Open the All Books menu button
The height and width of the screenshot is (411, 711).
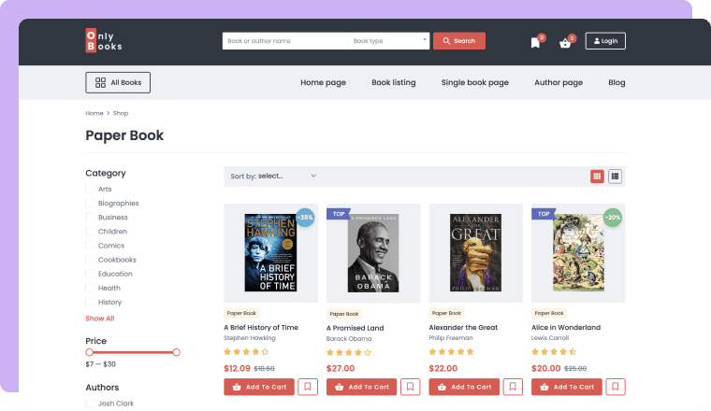tap(118, 82)
